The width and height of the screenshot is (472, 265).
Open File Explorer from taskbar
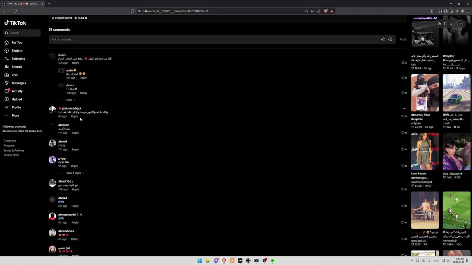pos(208,261)
